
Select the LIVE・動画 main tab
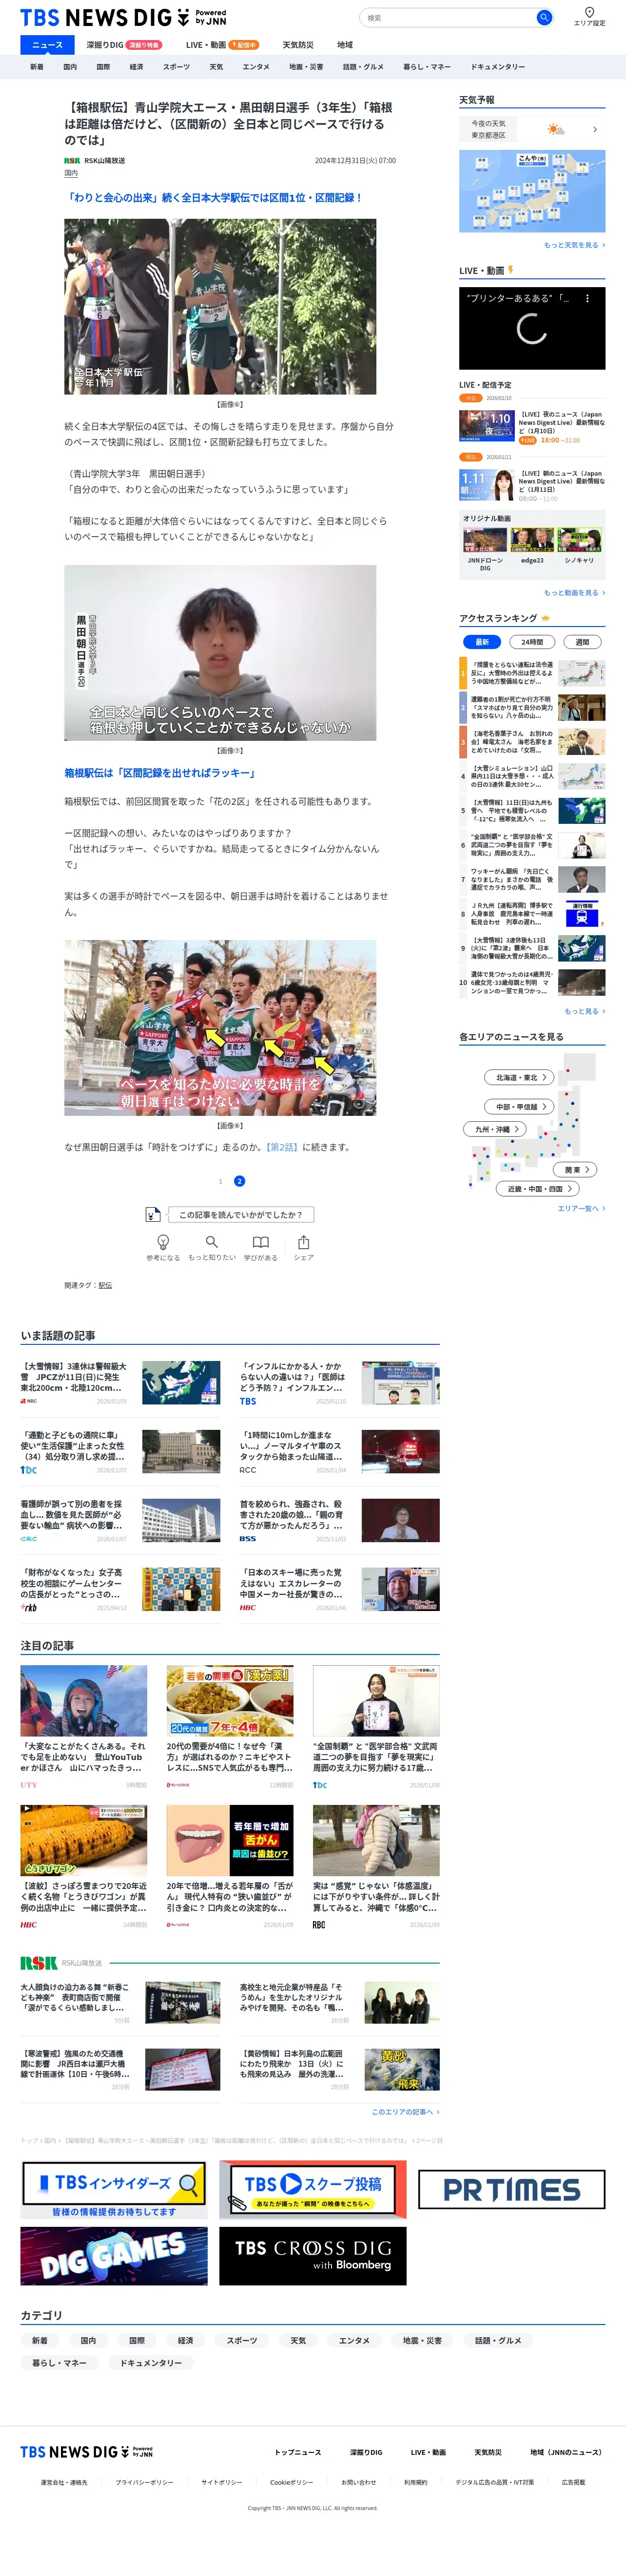click(222, 45)
